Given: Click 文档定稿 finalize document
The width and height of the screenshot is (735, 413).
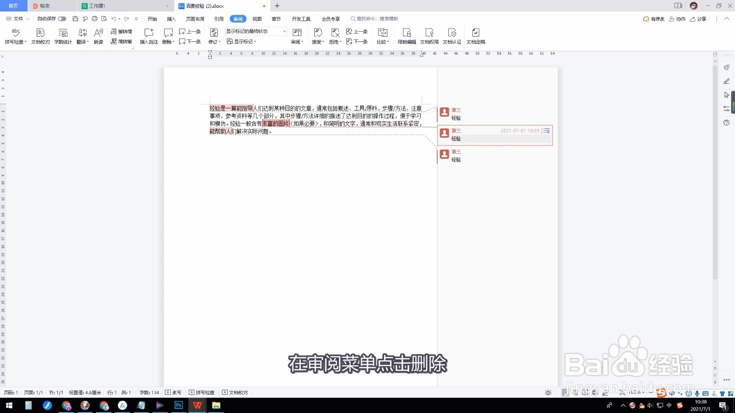Looking at the screenshot, I should (476, 36).
